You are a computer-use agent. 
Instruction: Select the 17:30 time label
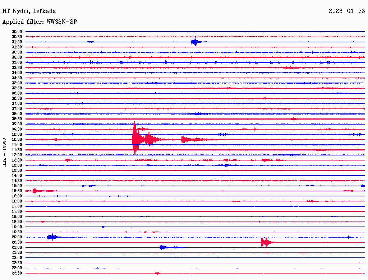tap(17, 211)
